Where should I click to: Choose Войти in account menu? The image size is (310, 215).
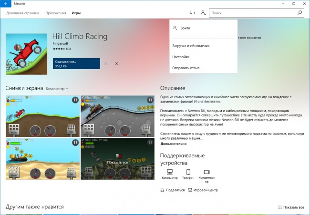click(204, 28)
